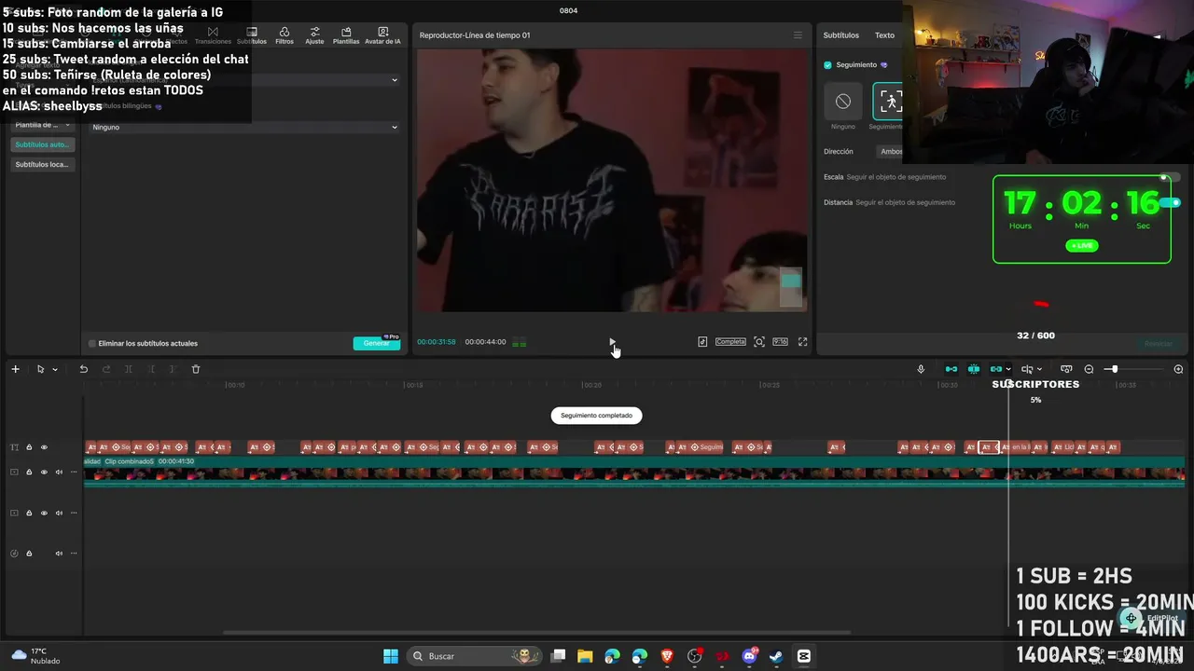Lock the main video track
The height and width of the screenshot is (671, 1194).
pyautogui.click(x=29, y=472)
